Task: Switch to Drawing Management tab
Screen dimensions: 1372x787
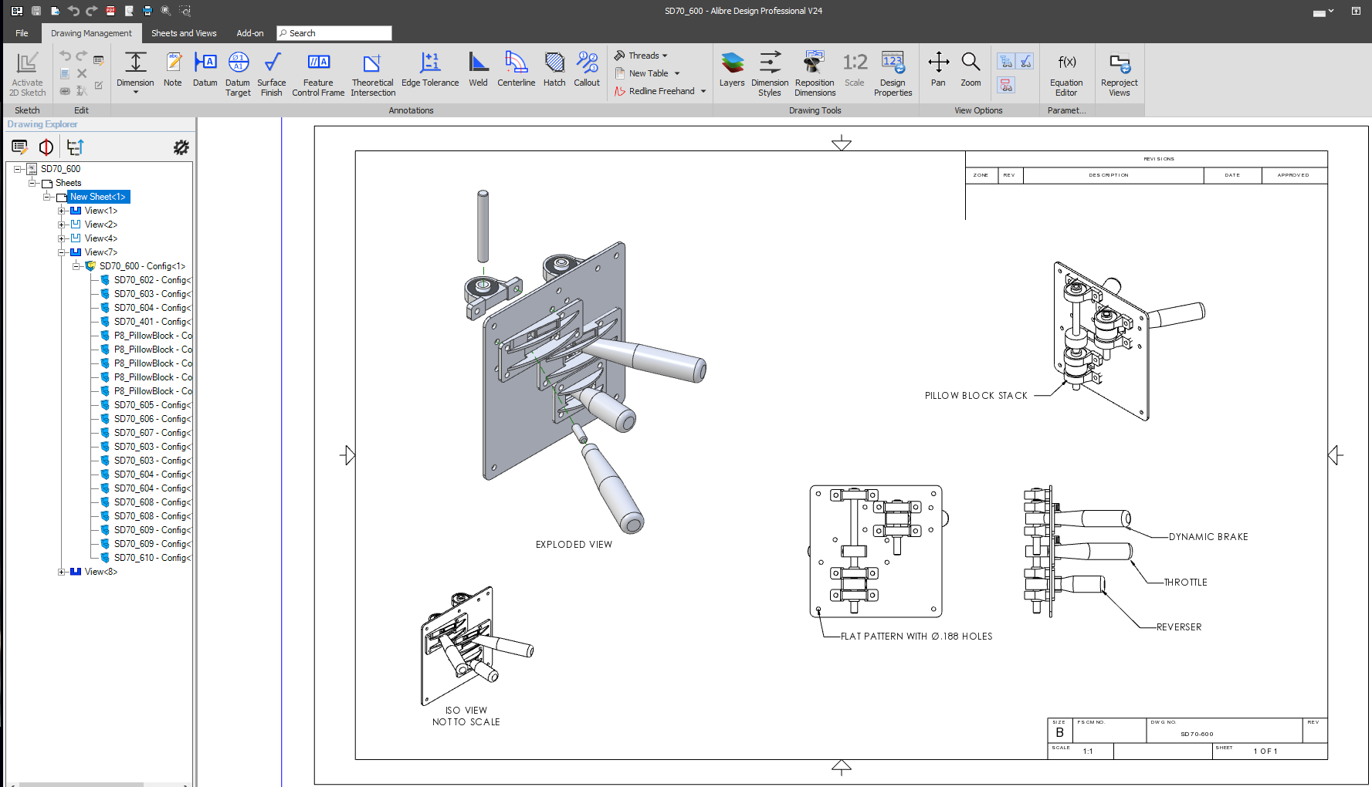Action: pos(91,33)
